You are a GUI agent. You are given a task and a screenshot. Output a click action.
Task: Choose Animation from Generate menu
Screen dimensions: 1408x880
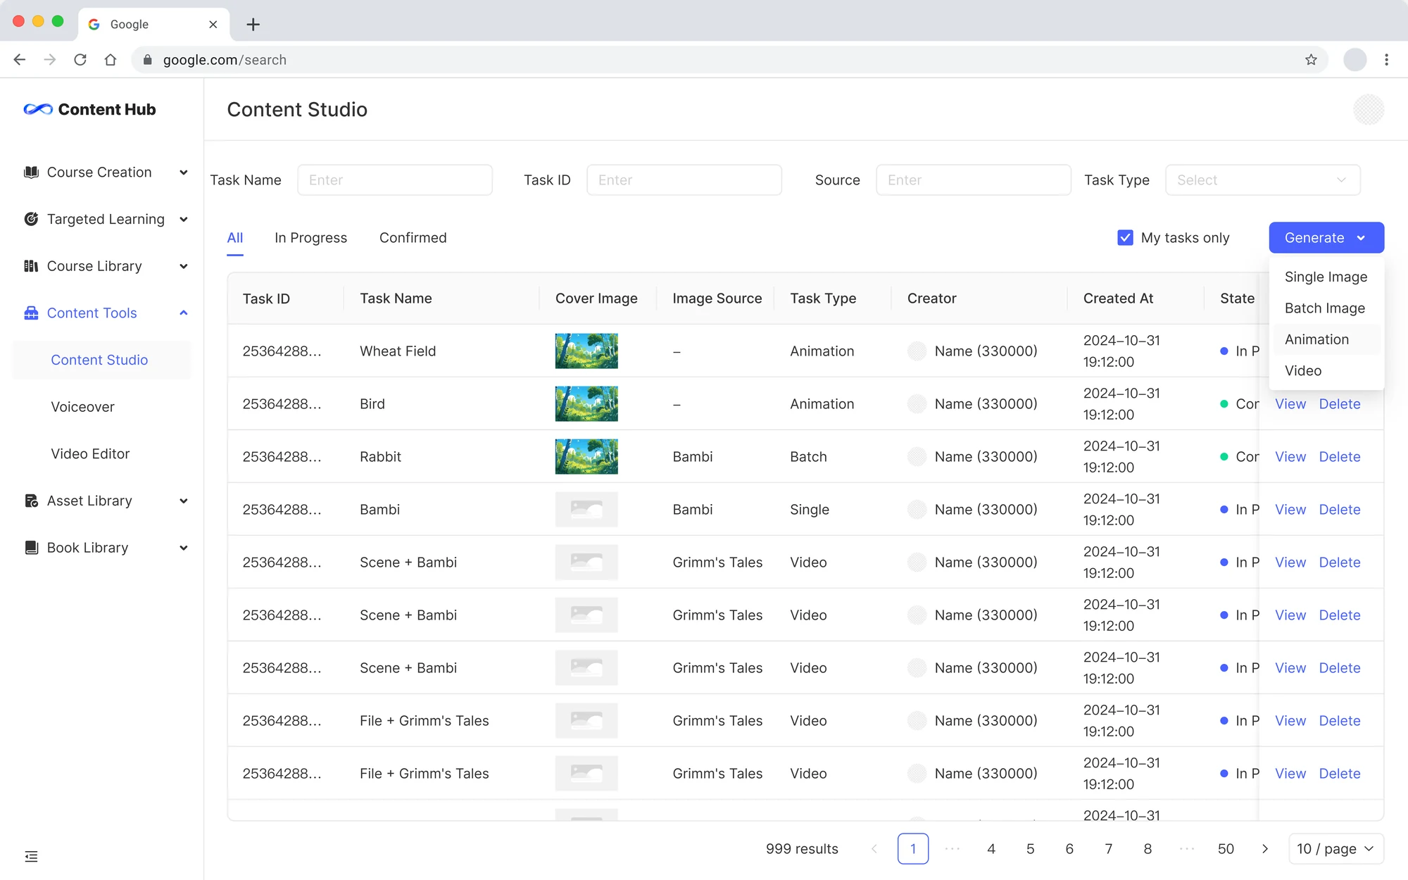(1326, 339)
